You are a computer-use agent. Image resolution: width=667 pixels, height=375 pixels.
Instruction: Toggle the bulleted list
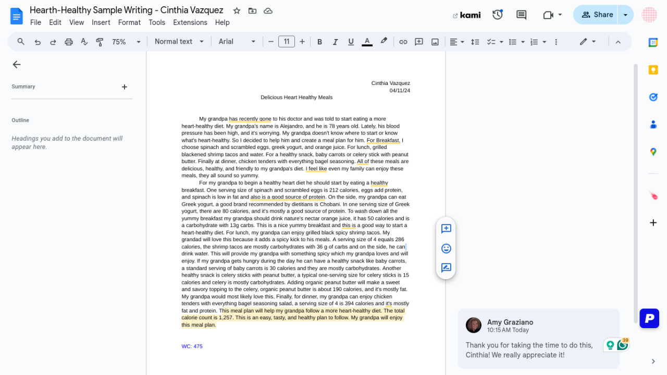click(512, 42)
